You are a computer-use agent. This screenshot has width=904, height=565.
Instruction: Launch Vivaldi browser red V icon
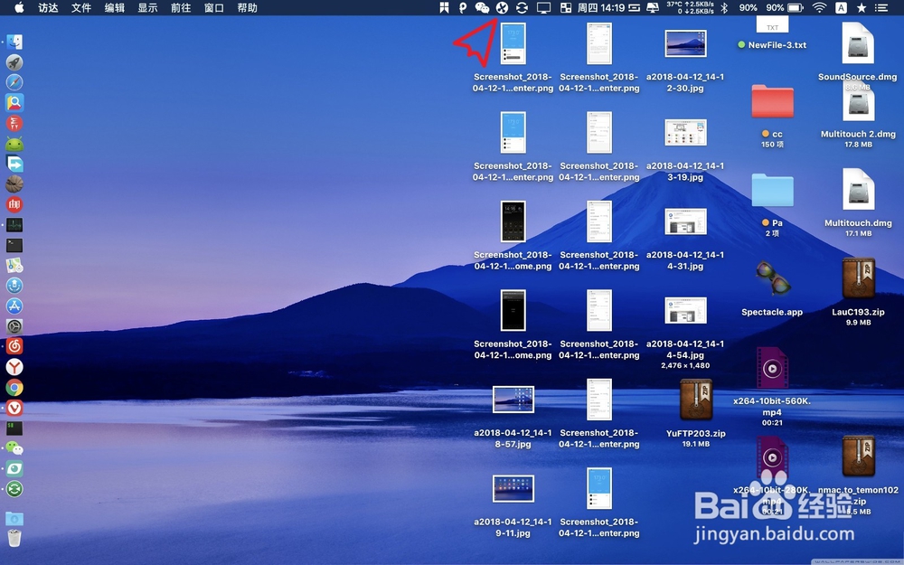(14, 408)
